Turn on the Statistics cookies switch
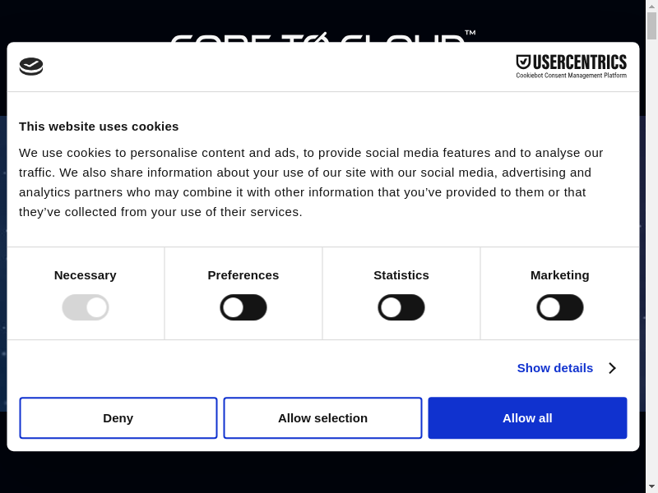 coord(401,307)
